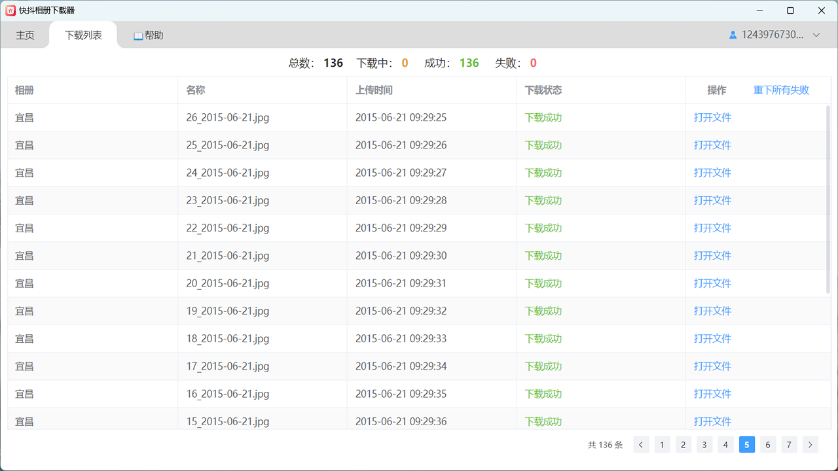Viewport: 838px width, 471px height.
Task: Jump to page 1 of results
Action: coord(662,445)
